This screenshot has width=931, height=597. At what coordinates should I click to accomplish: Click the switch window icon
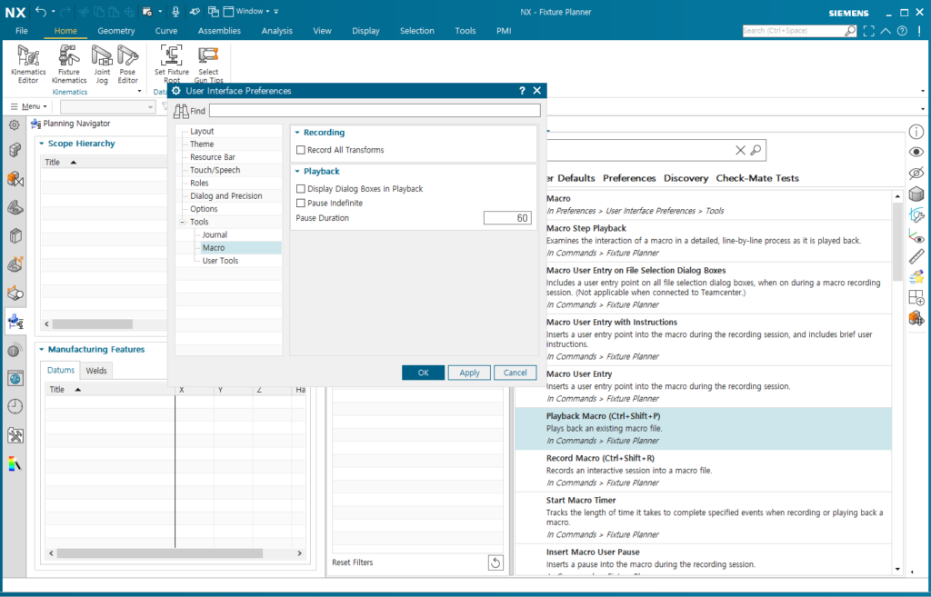coord(213,11)
